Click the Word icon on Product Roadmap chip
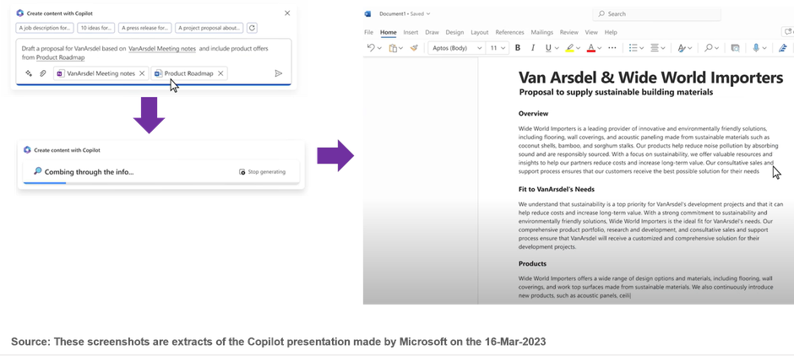 tap(159, 73)
